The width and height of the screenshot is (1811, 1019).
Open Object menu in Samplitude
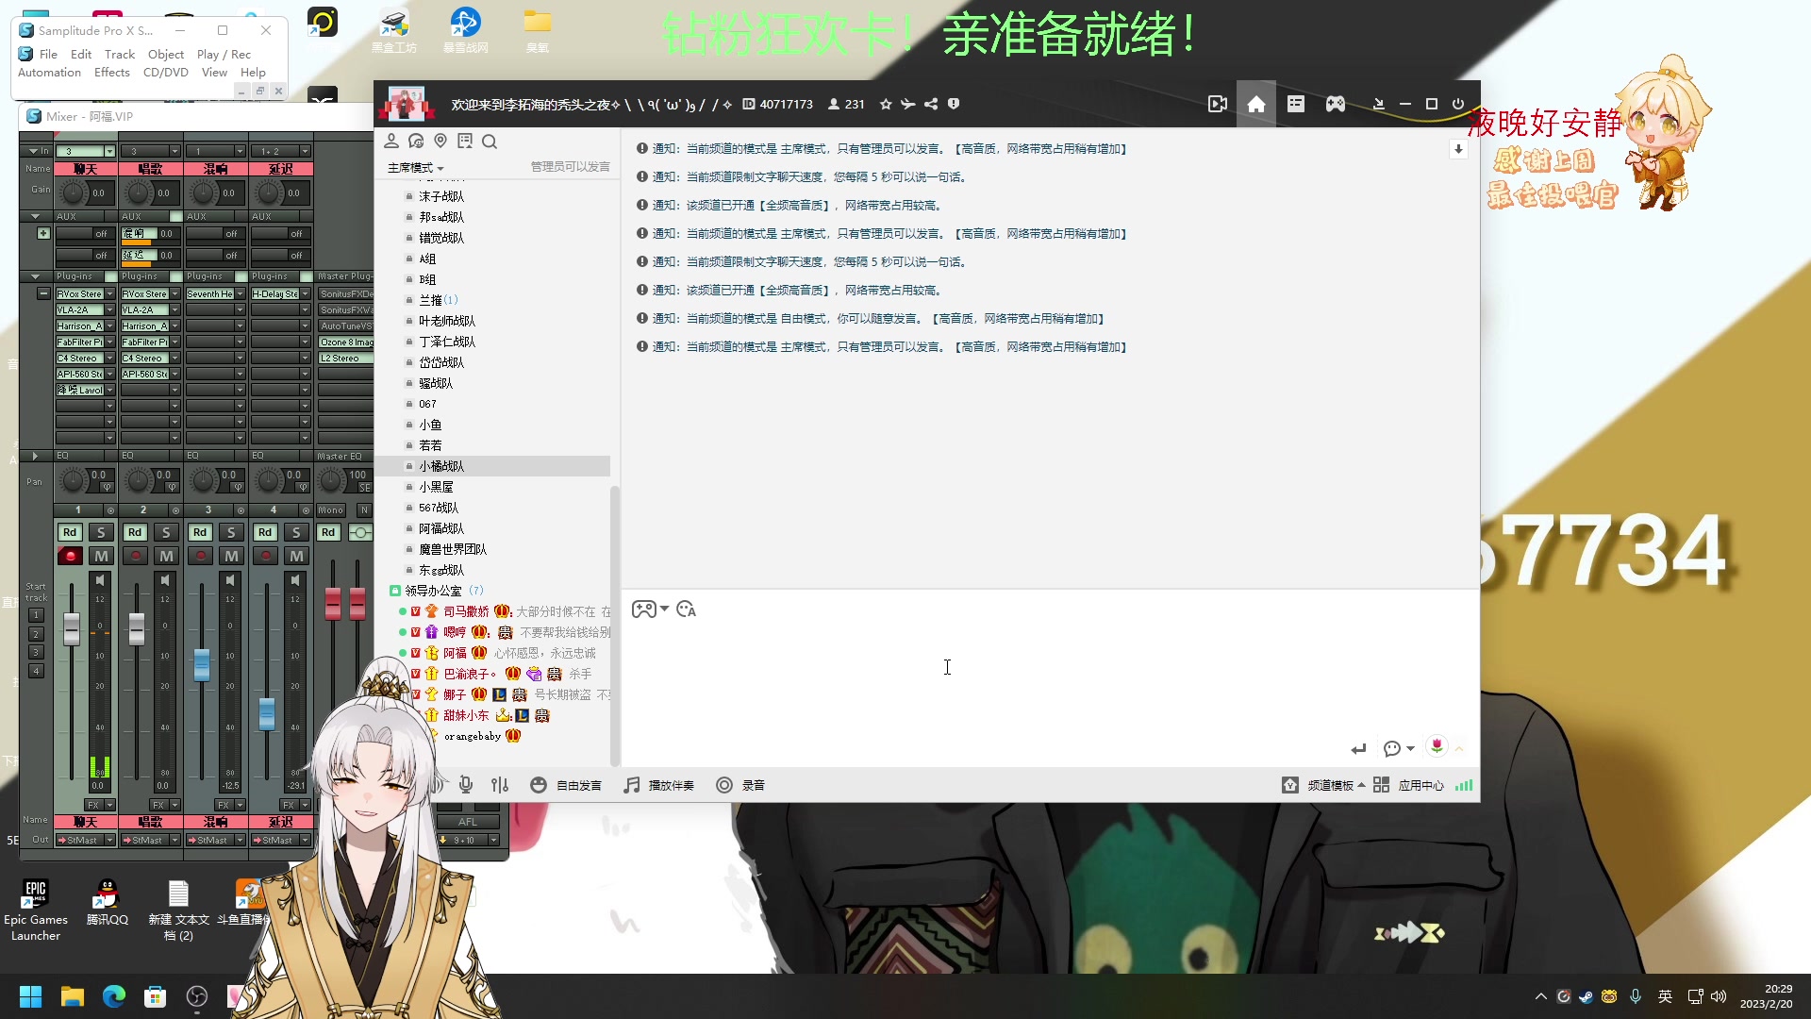pos(166,54)
